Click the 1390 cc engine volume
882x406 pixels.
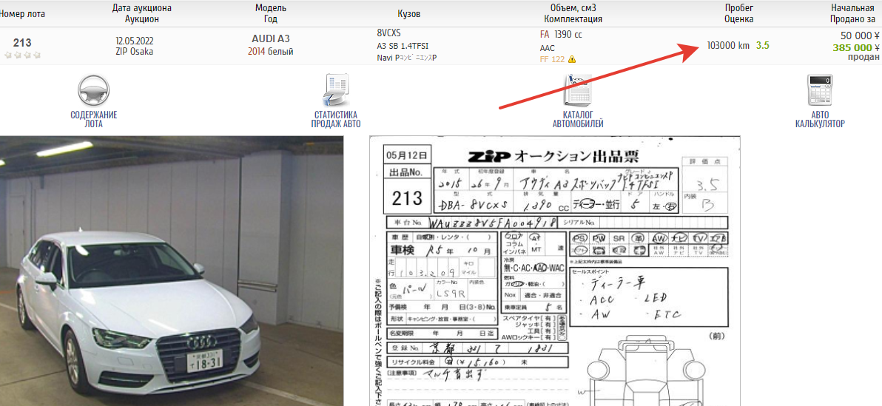(x=568, y=34)
